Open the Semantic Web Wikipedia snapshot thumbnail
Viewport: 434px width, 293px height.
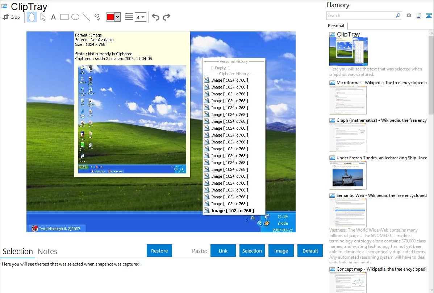[x=348, y=212]
